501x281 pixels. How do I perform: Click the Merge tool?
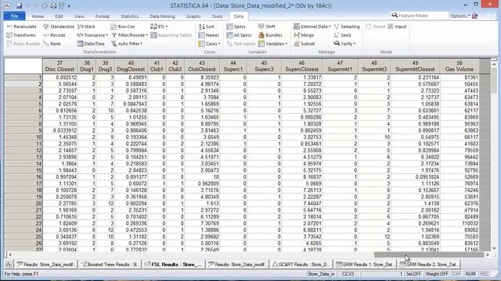tap(304, 35)
